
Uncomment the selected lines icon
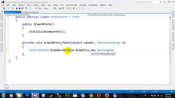[x=70, y=8]
